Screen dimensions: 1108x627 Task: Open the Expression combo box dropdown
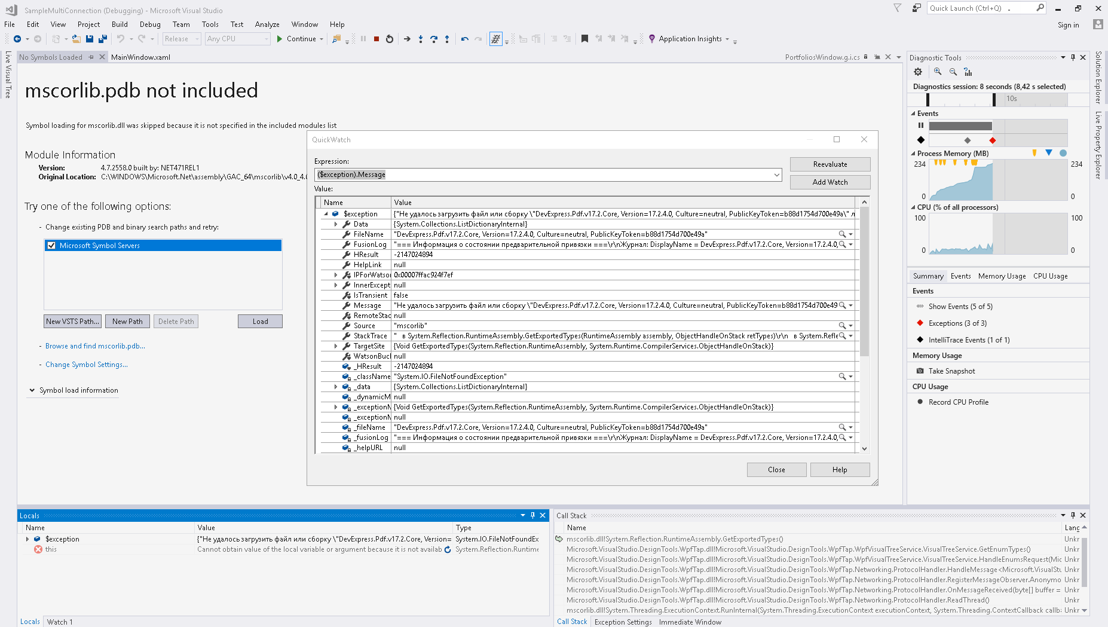(776, 175)
